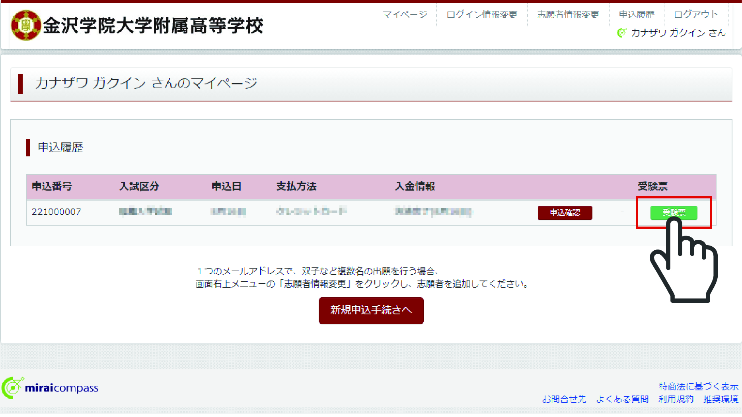Screen dimensions: 742x417
Task: Visit the よくある質問 footer link
Action: 622,399
